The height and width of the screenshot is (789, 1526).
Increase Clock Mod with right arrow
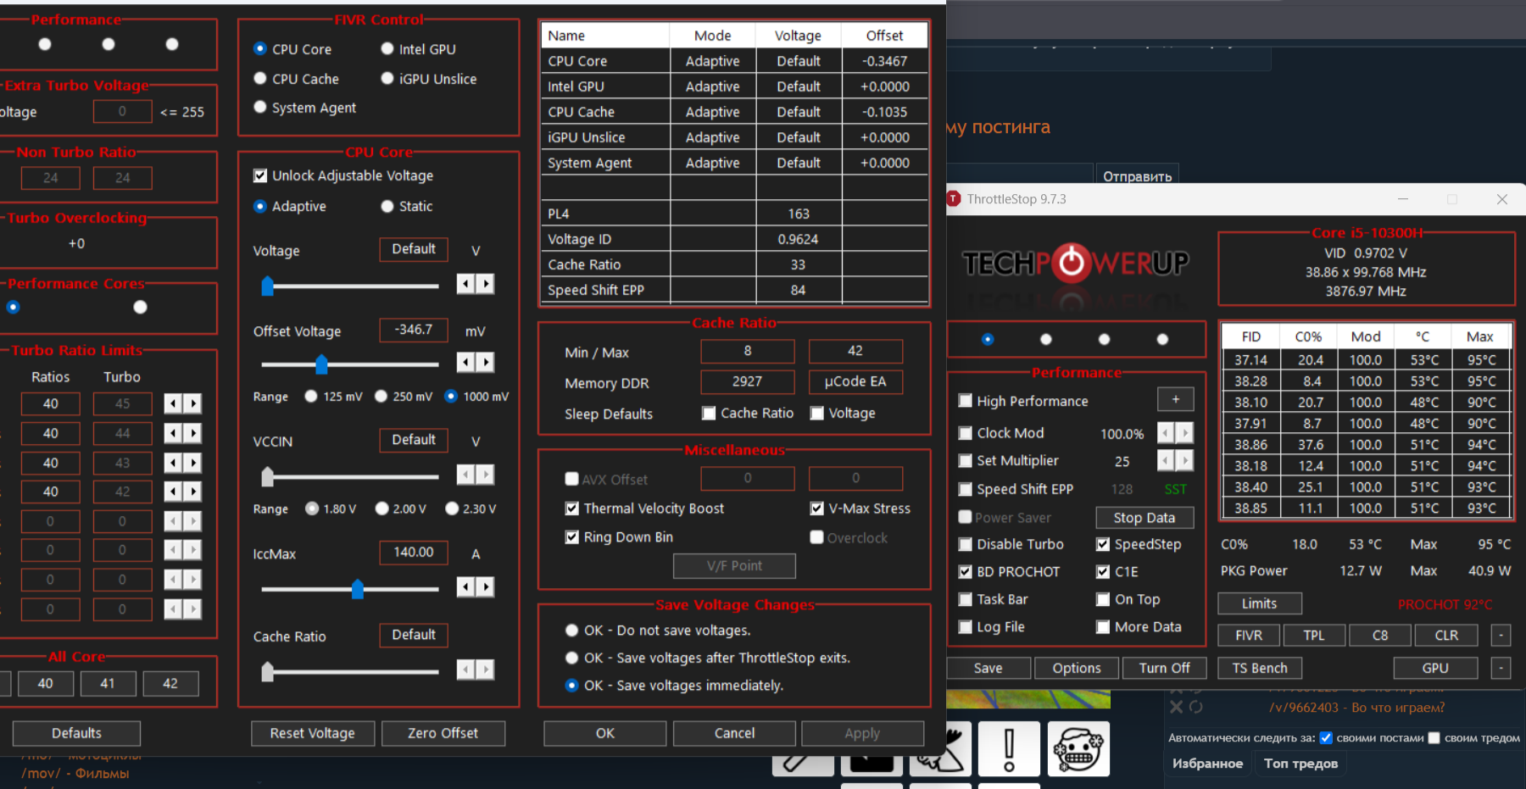click(1185, 433)
